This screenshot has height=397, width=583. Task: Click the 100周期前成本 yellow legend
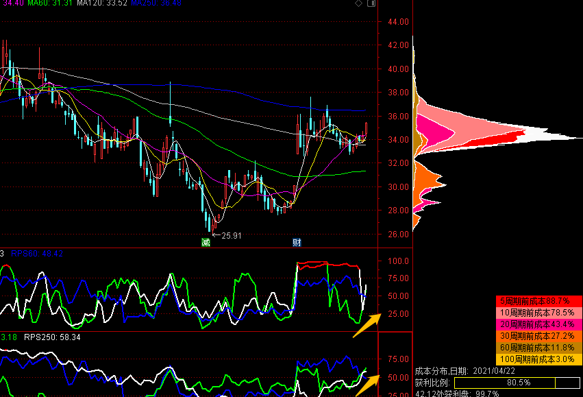point(538,359)
